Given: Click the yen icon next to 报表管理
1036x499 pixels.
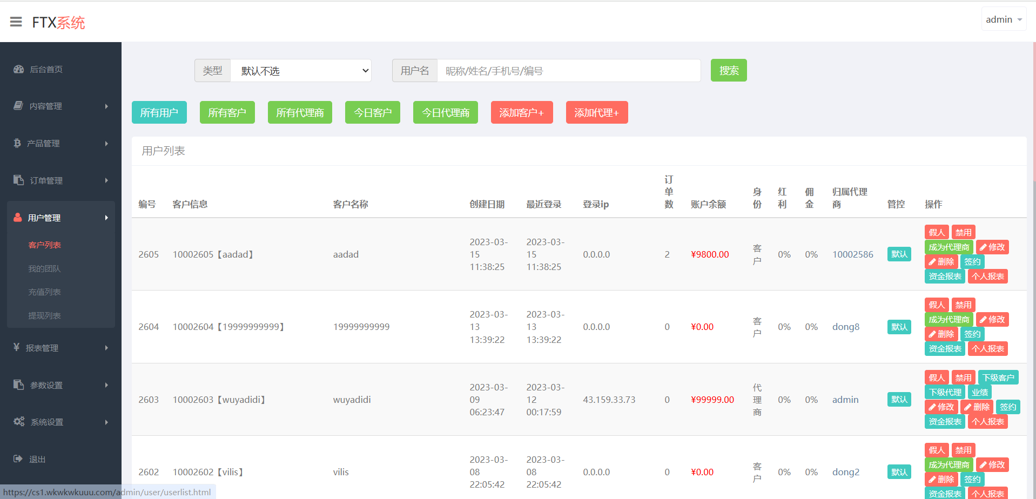Looking at the screenshot, I should tap(17, 347).
